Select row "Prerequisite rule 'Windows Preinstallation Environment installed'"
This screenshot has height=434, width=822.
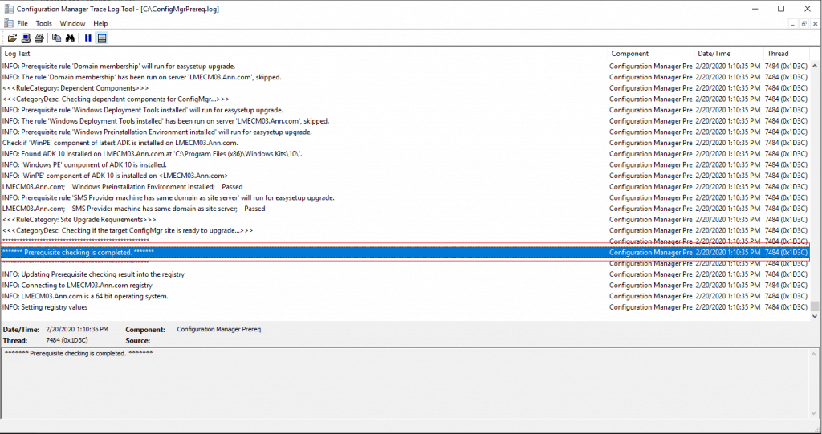point(405,132)
